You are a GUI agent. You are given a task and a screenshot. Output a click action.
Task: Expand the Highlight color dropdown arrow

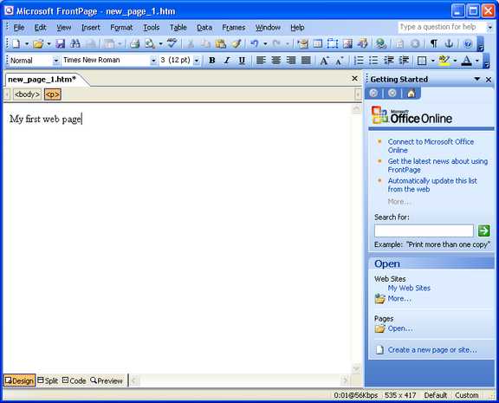click(x=455, y=60)
